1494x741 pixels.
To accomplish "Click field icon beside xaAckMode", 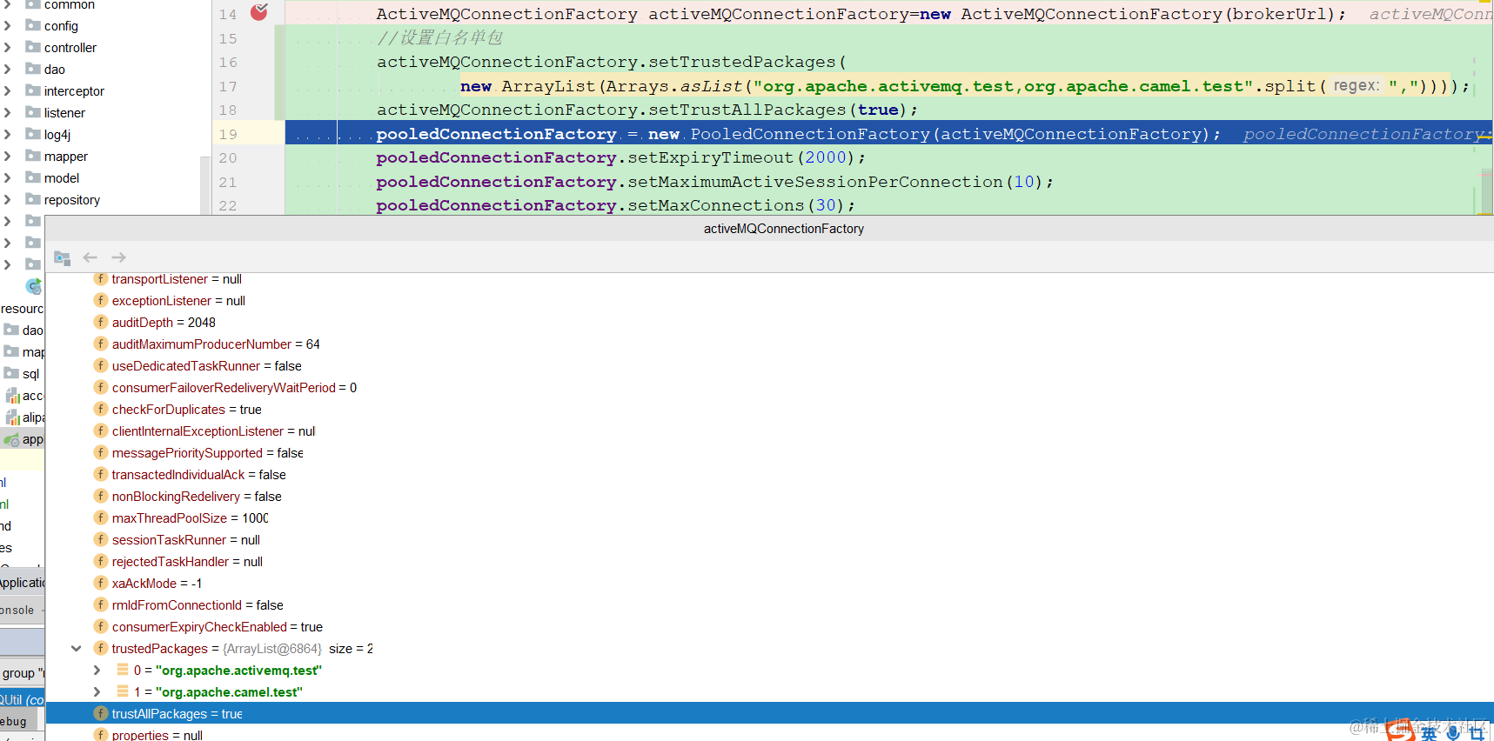I will 101,584.
